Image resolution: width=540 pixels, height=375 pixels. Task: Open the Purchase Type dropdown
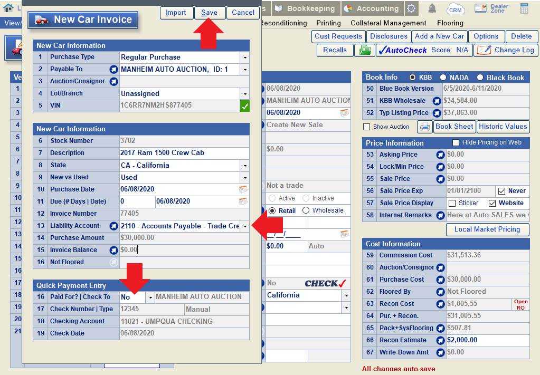click(245, 57)
